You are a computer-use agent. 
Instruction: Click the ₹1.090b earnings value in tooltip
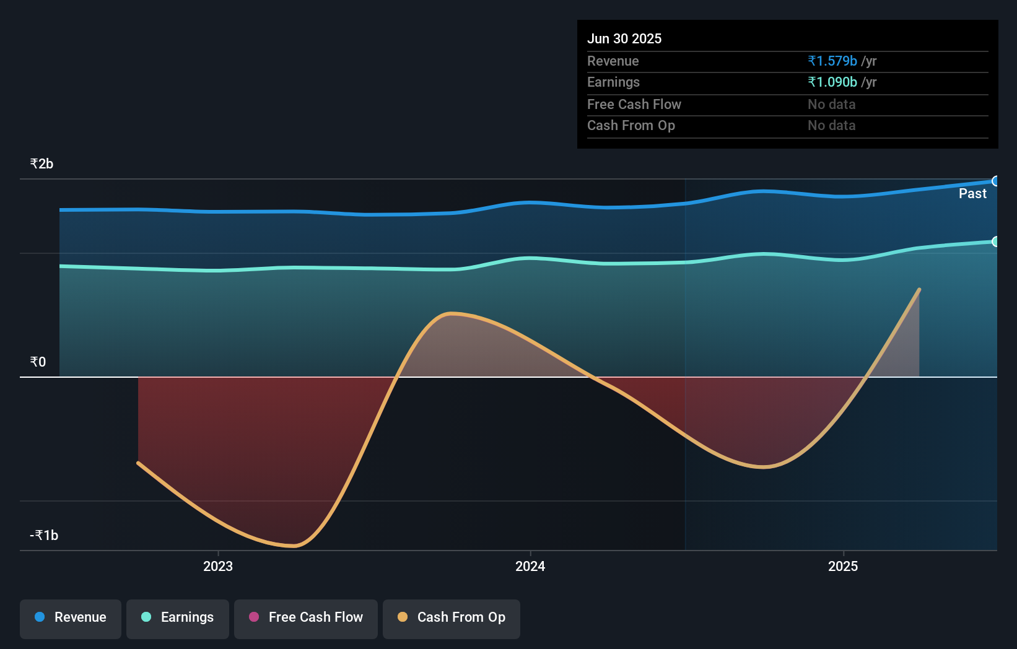coord(832,82)
